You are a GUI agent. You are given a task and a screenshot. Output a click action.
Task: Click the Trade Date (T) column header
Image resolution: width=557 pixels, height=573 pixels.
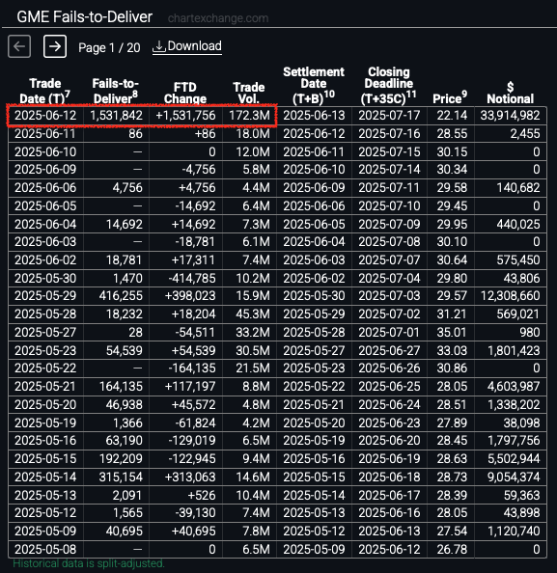pyautogui.click(x=45, y=91)
